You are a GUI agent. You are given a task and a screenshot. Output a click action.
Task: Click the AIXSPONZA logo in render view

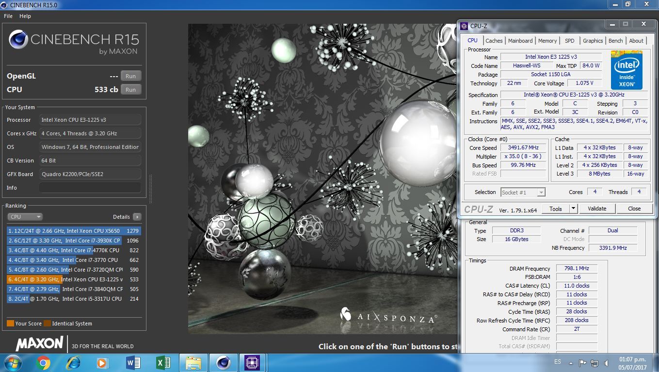pos(388,317)
